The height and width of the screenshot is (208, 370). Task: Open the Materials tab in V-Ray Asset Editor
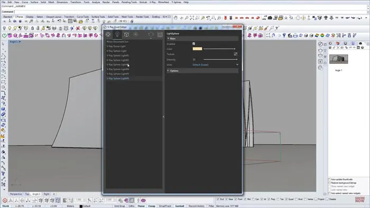[x=108, y=35]
